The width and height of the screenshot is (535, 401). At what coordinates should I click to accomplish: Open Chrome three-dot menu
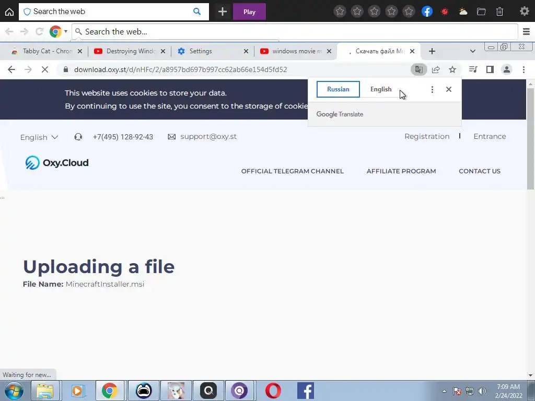[524, 69]
